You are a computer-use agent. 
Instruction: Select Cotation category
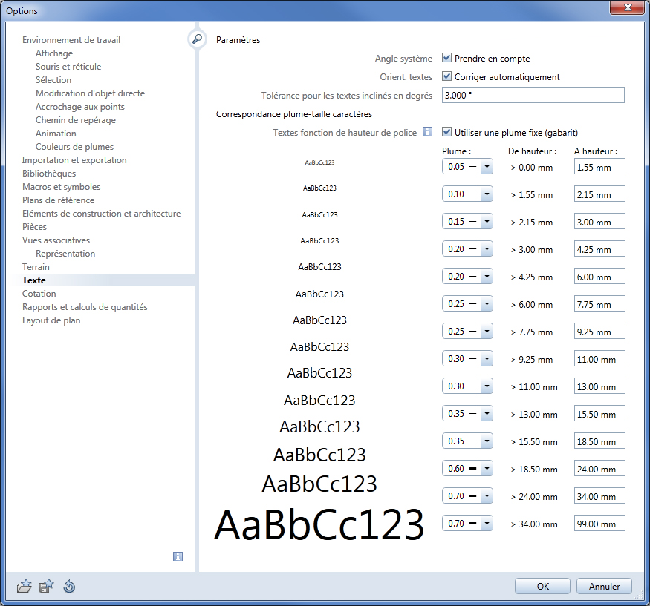pyautogui.click(x=39, y=294)
